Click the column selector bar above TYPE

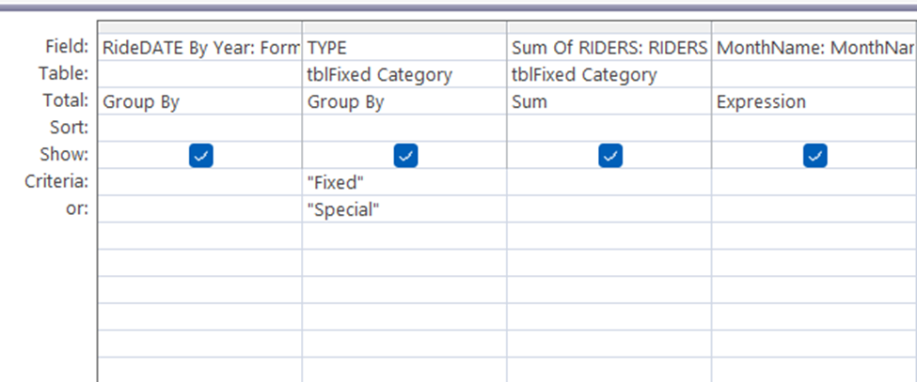[404, 27]
